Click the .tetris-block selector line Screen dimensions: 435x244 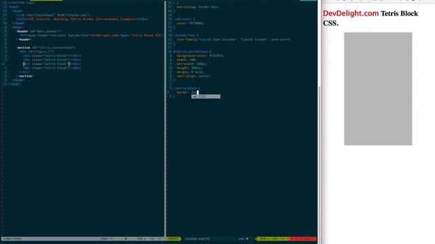[x=187, y=88]
